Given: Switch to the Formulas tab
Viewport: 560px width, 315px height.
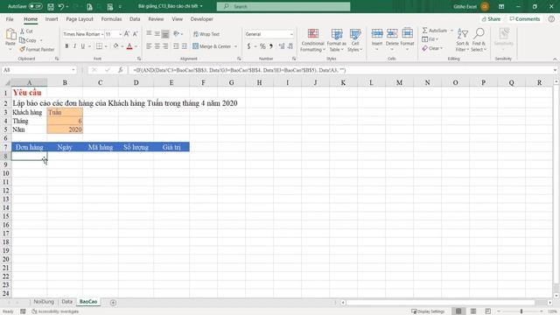Looking at the screenshot, I should pos(111,19).
